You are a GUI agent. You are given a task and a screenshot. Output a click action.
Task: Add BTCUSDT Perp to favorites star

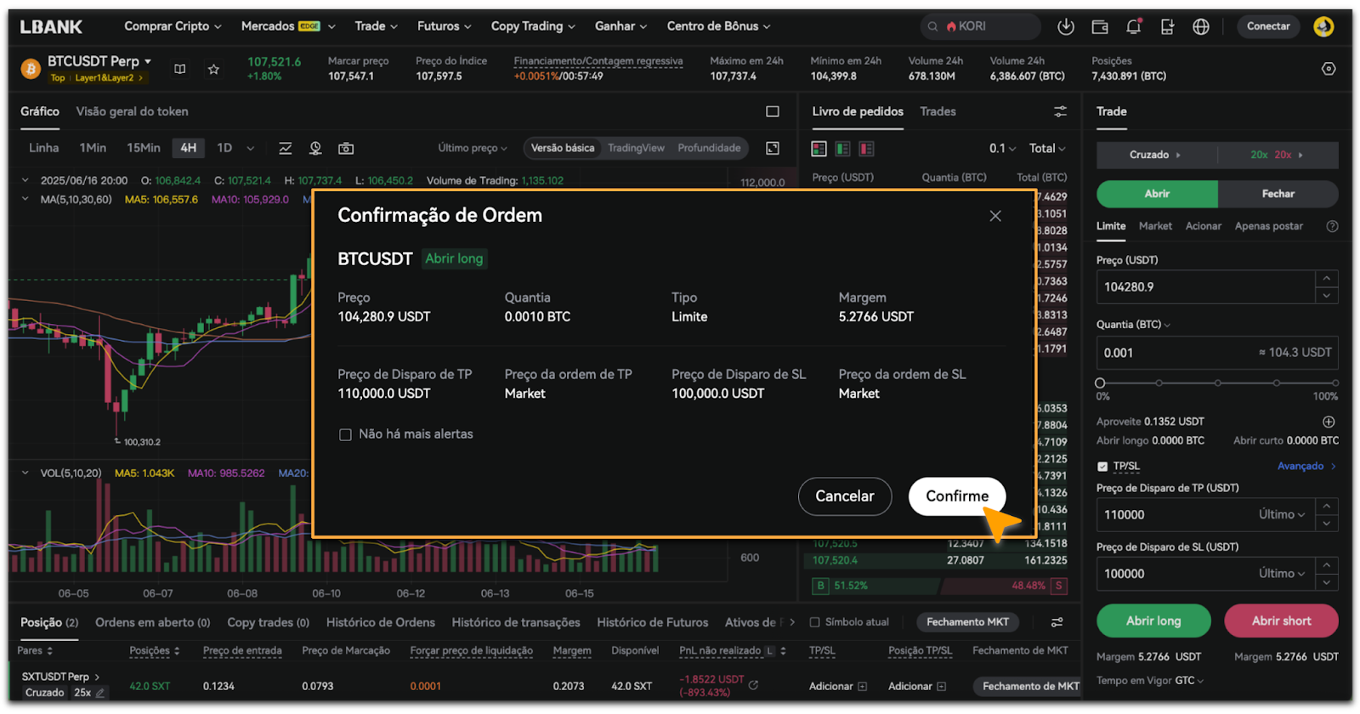[x=213, y=69]
